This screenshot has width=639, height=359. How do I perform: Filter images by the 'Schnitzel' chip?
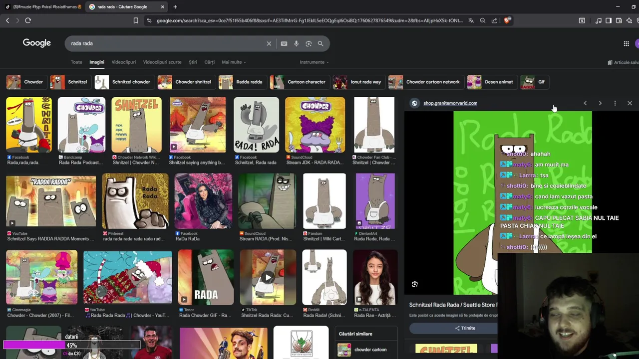70,82
